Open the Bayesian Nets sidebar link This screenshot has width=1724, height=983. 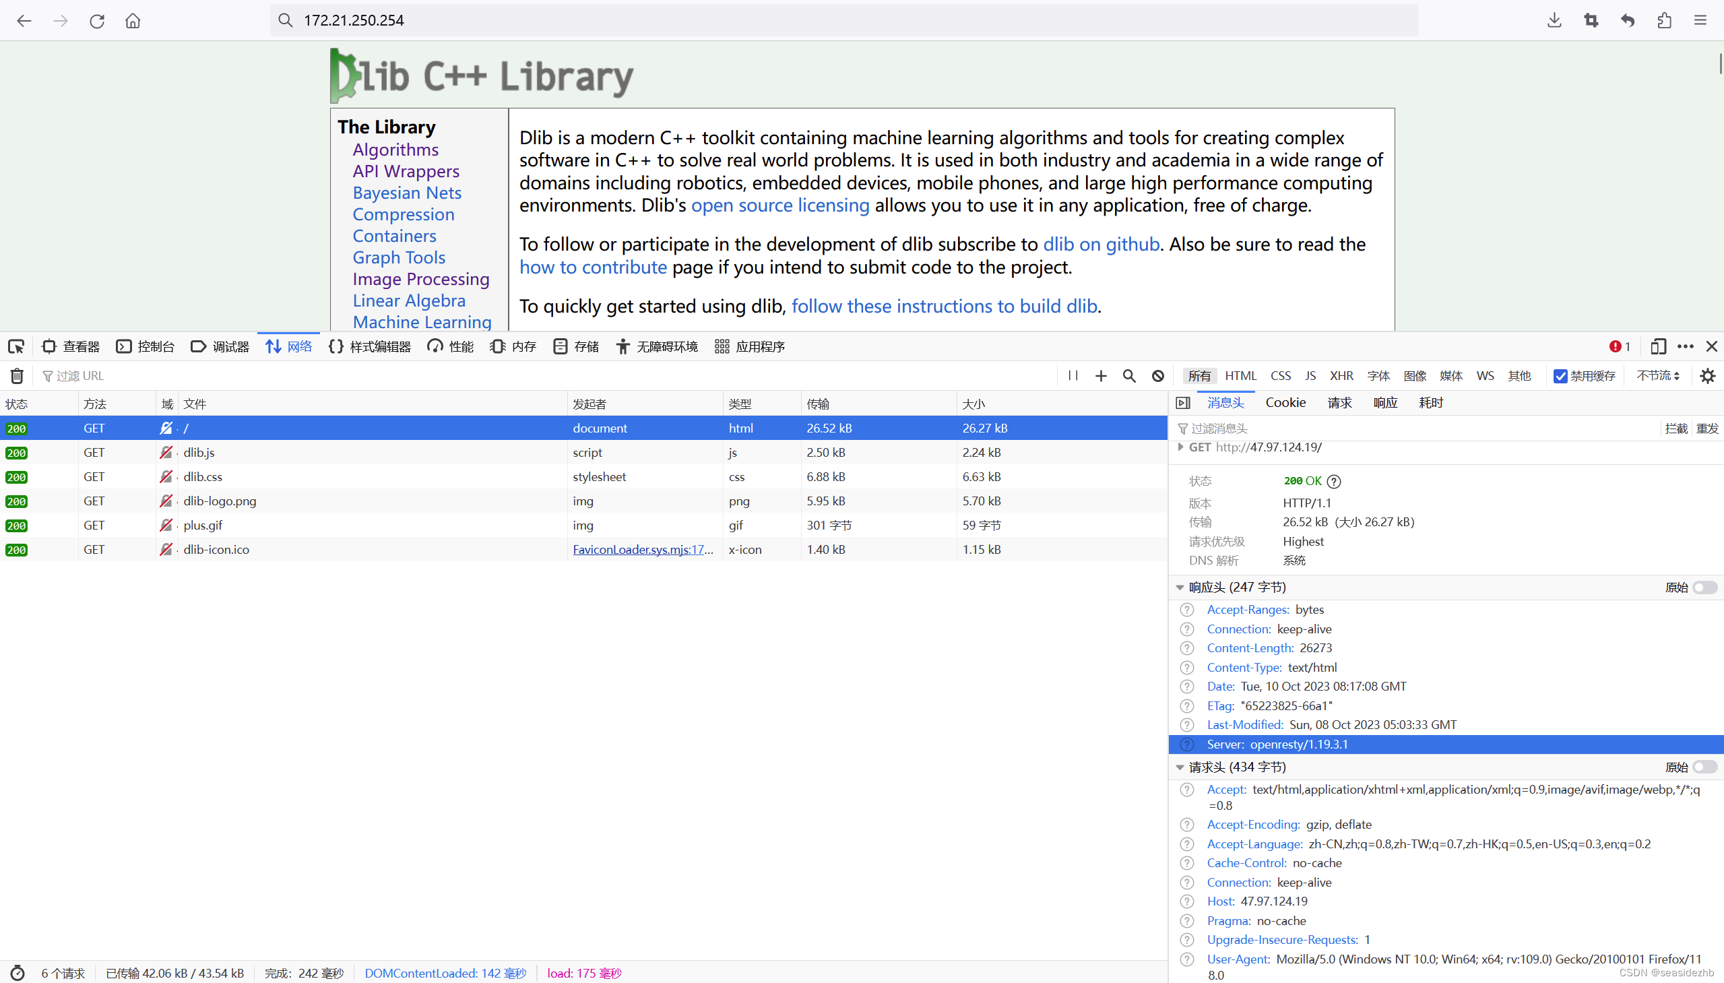(x=407, y=193)
